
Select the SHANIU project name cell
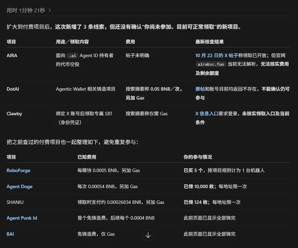tap(15, 202)
